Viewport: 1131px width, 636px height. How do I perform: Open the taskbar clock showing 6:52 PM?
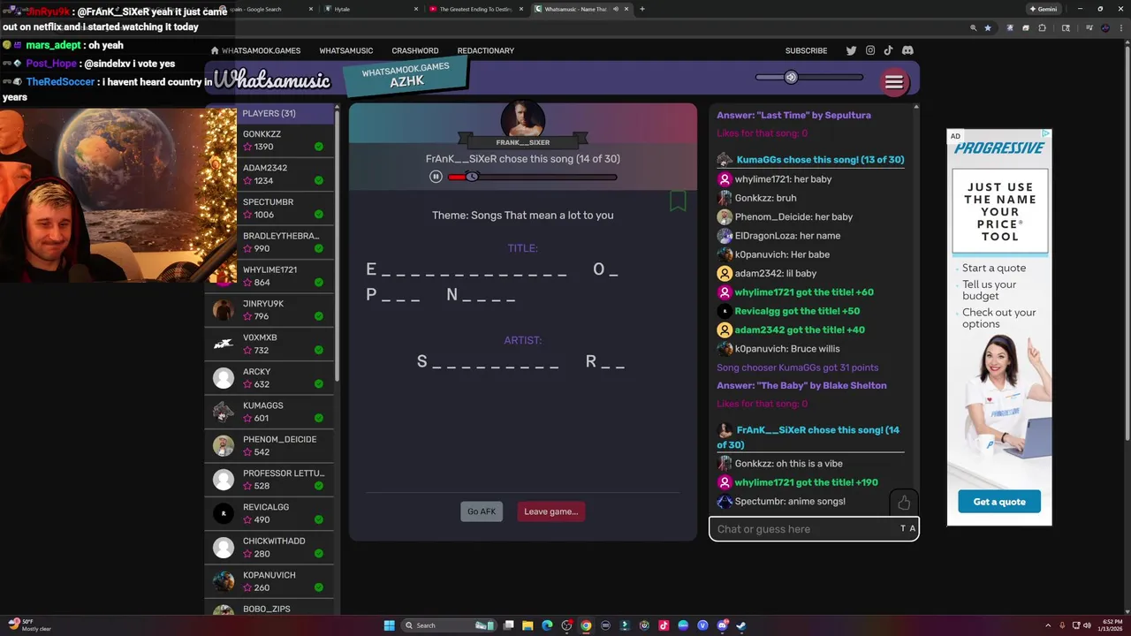tap(1109, 625)
